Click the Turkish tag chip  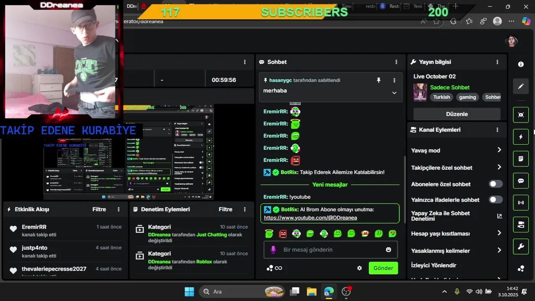[x=441, y=97]
